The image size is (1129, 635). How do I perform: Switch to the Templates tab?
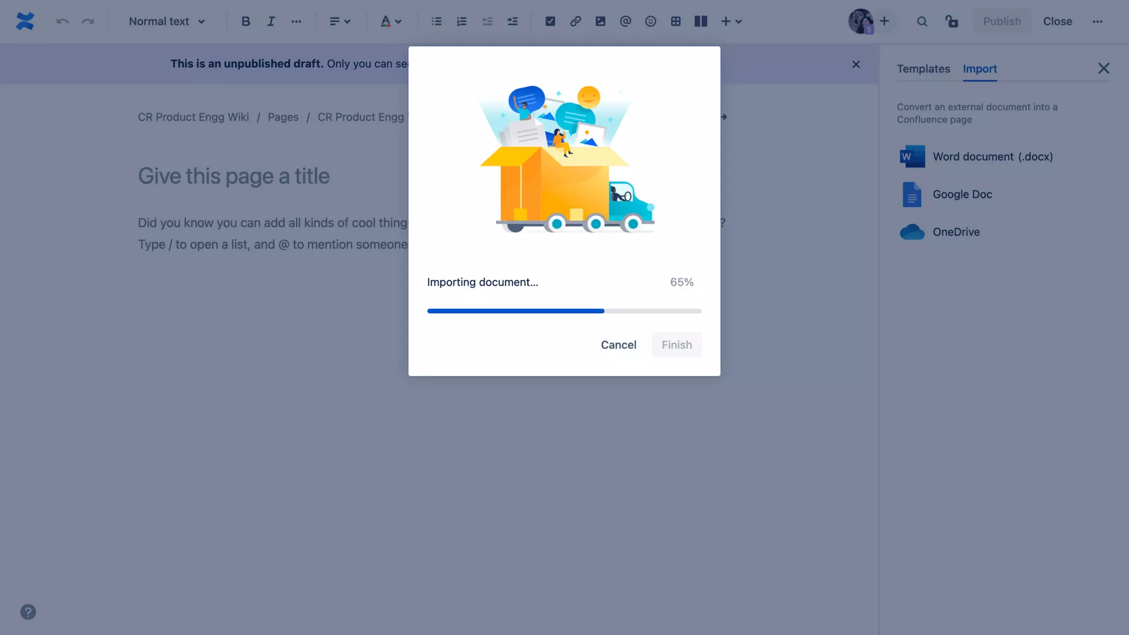(923, 69)
